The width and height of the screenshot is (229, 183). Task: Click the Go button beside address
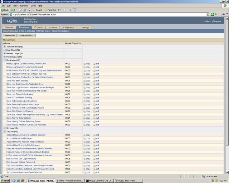214,14
